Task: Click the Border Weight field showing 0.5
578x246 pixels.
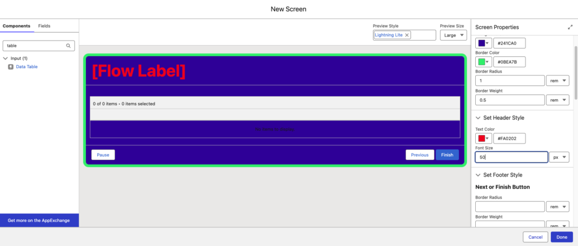Action: point(510,100)
